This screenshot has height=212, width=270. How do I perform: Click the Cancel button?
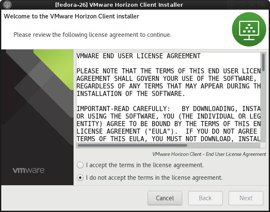pyautogui.click(x=165, y=198)
